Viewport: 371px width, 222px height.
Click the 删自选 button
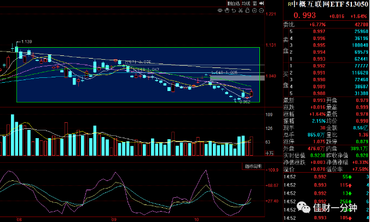233,3
